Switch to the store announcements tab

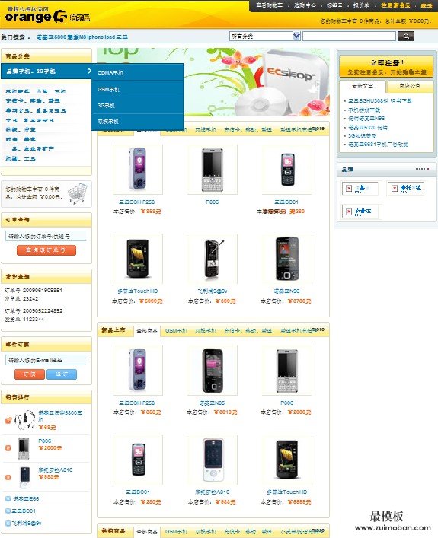pyautogui.click(x=410, y=86)
